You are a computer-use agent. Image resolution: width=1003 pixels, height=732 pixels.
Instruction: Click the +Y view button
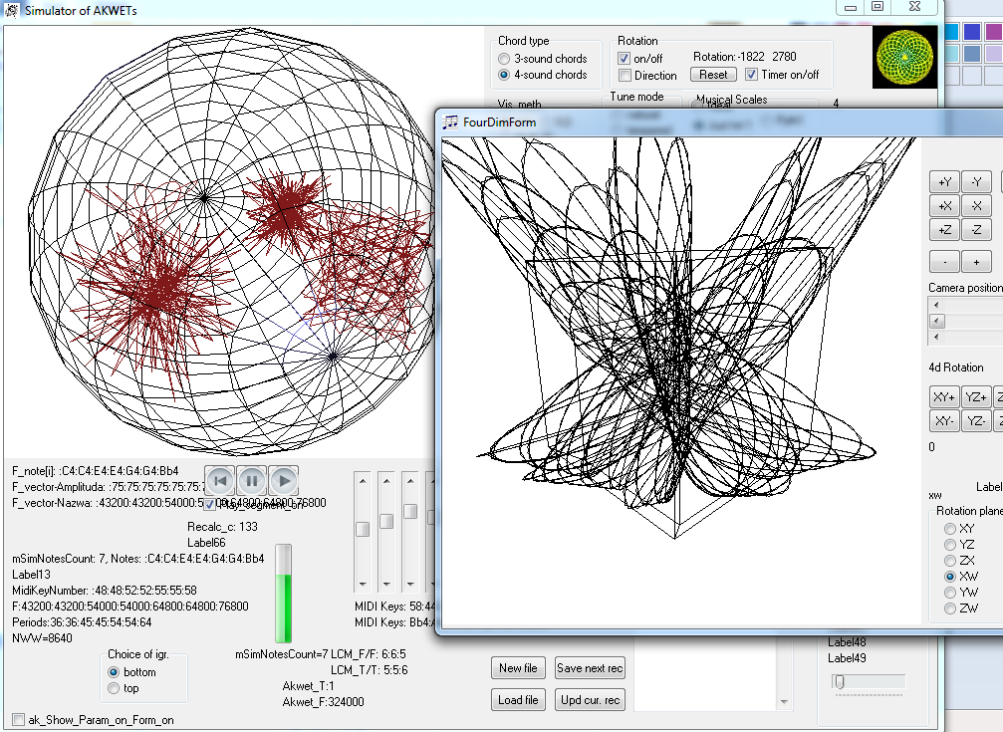[x=944, y=181]
